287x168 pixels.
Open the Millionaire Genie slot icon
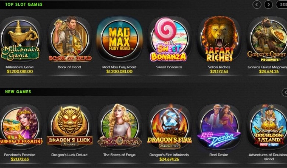coord(20,40)
